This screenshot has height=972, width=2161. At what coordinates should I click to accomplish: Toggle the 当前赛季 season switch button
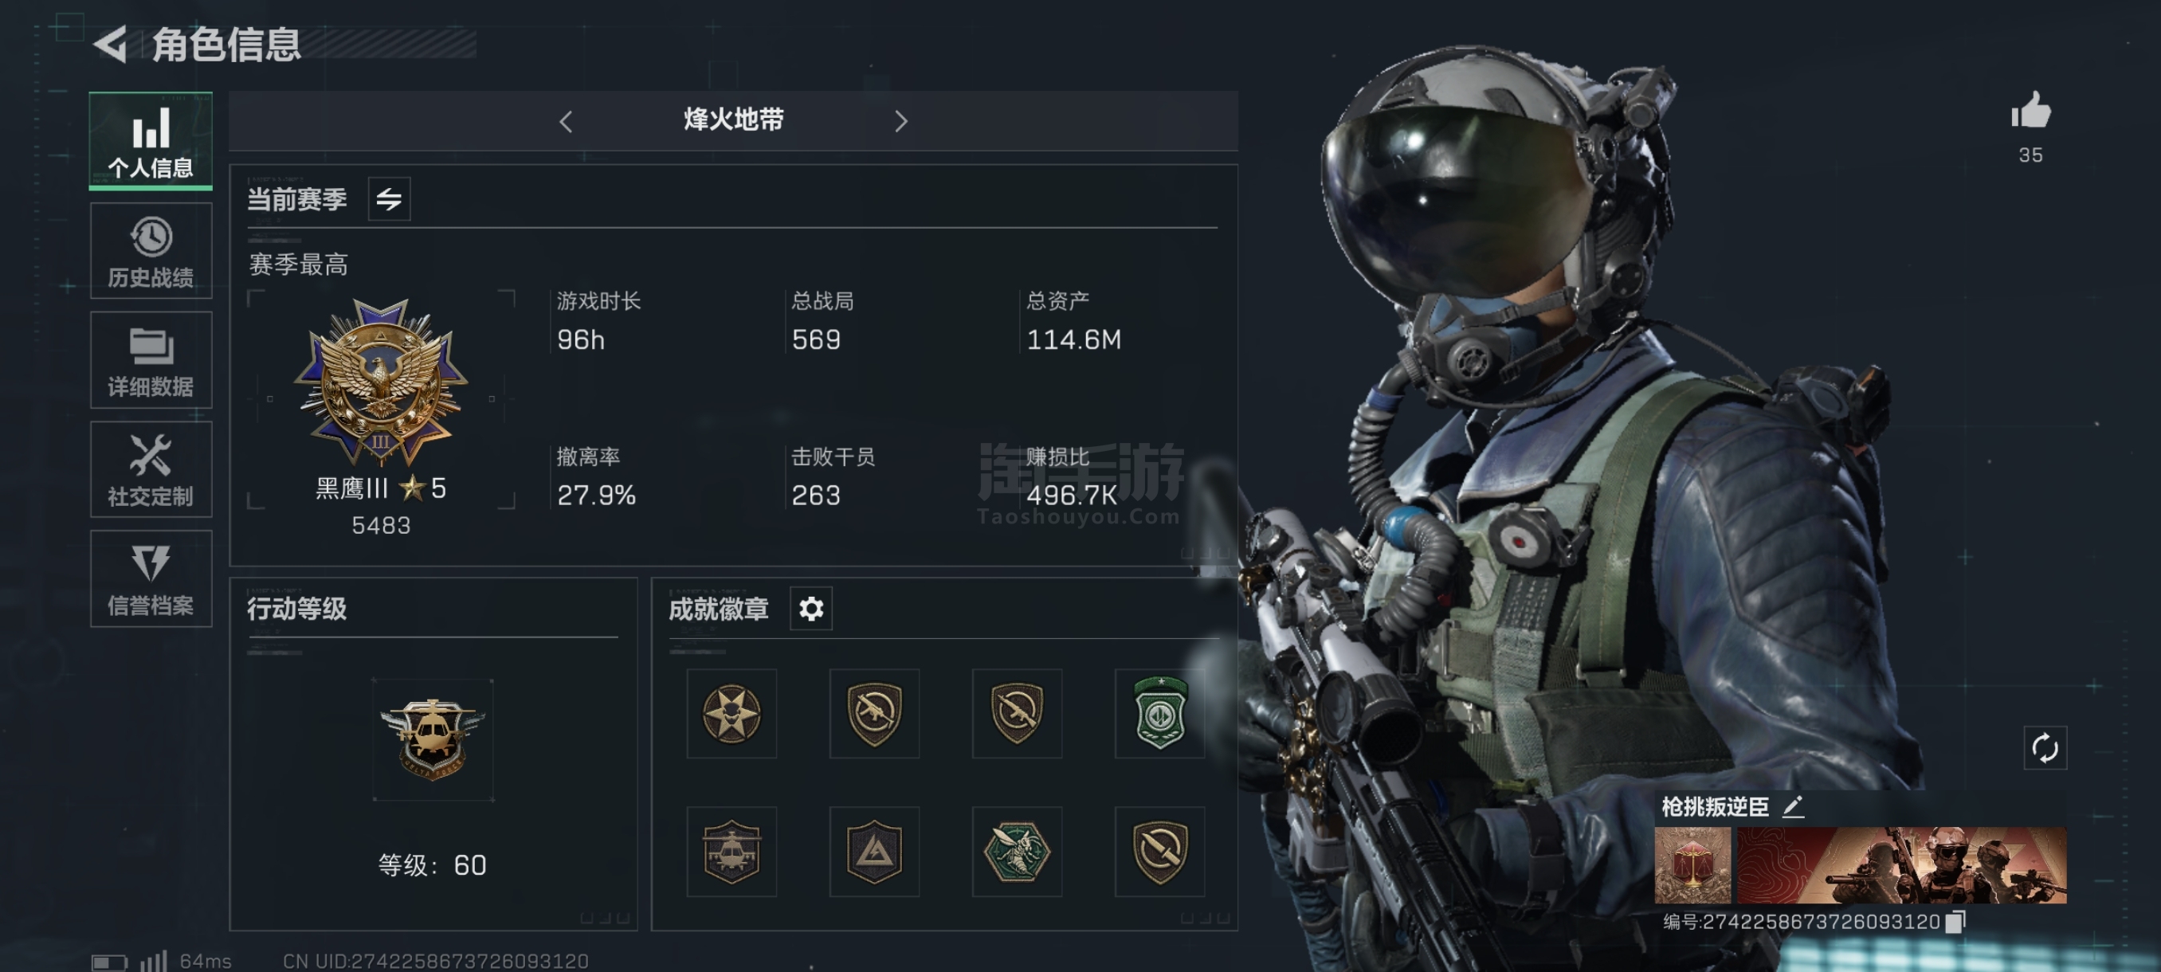[x=388, y=198]
